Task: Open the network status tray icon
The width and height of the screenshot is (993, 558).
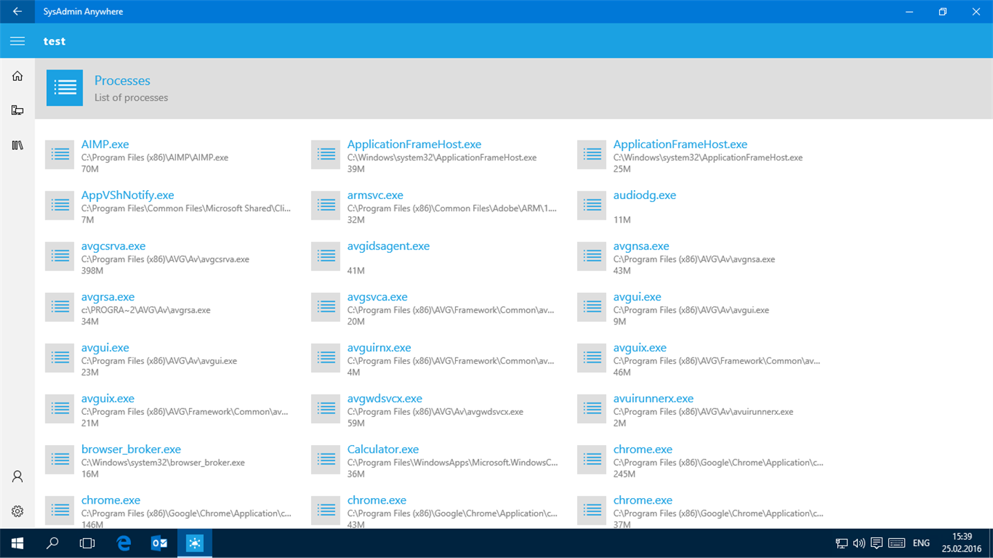Action: 841,544
